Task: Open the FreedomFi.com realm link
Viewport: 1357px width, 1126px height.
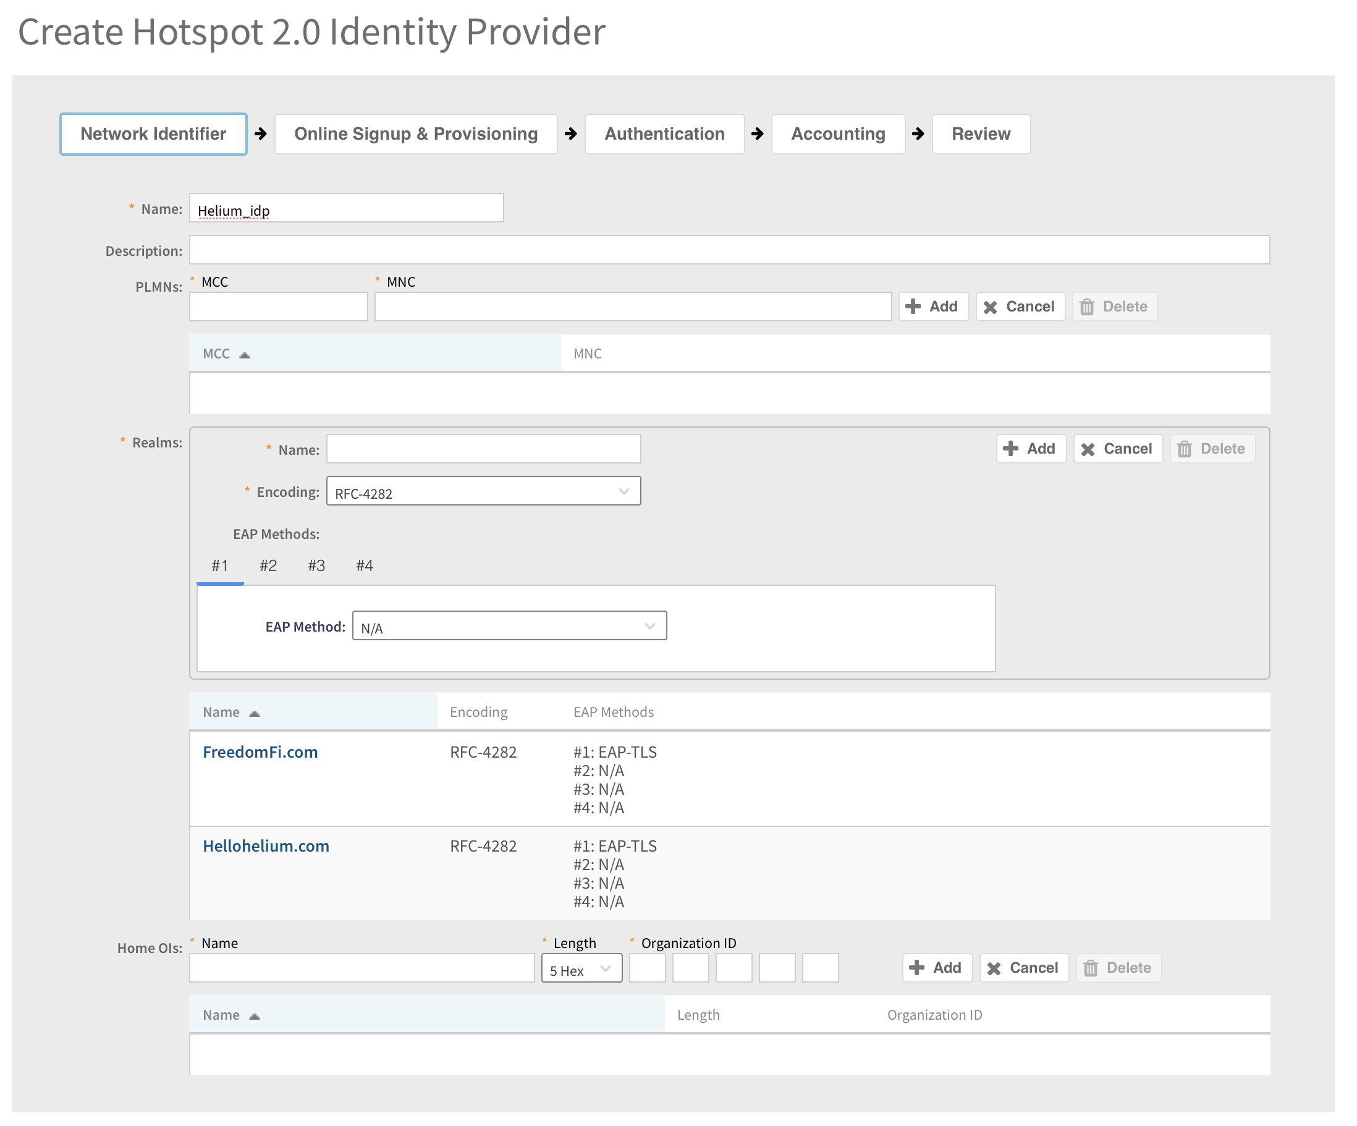Action: 260,751
